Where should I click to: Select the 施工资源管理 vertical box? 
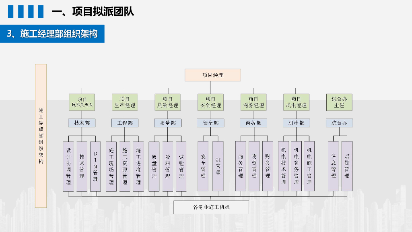(x=125, y=166)
